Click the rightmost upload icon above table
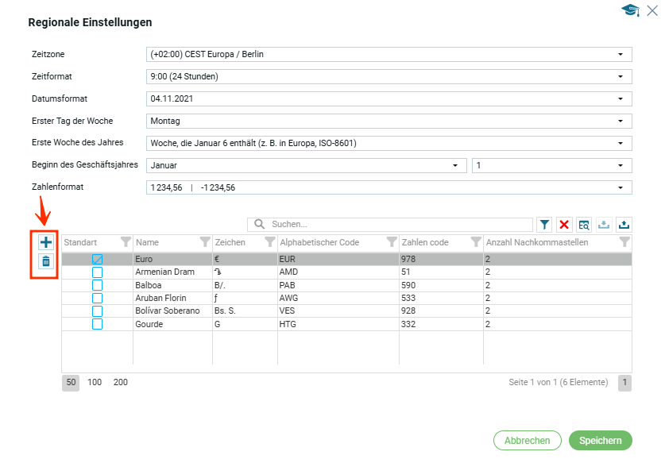Screen dimensions: 665x463 (x=624, y=225)
